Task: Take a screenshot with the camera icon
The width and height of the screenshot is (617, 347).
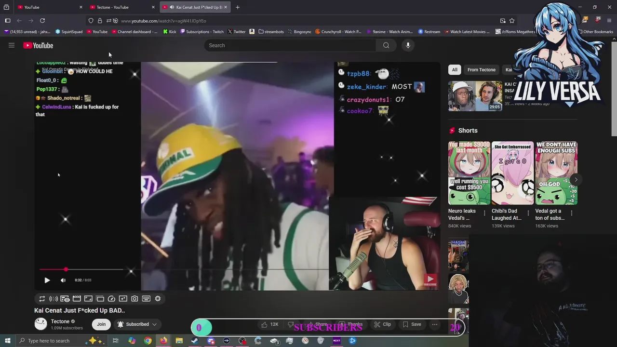Action: point(134,299)
